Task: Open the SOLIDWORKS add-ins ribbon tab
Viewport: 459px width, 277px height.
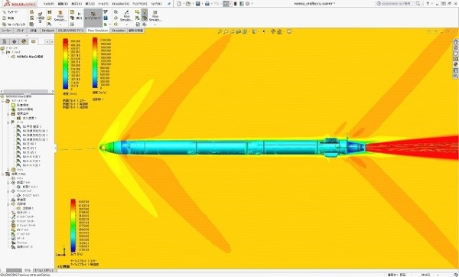Action: [x=71, y=31]
